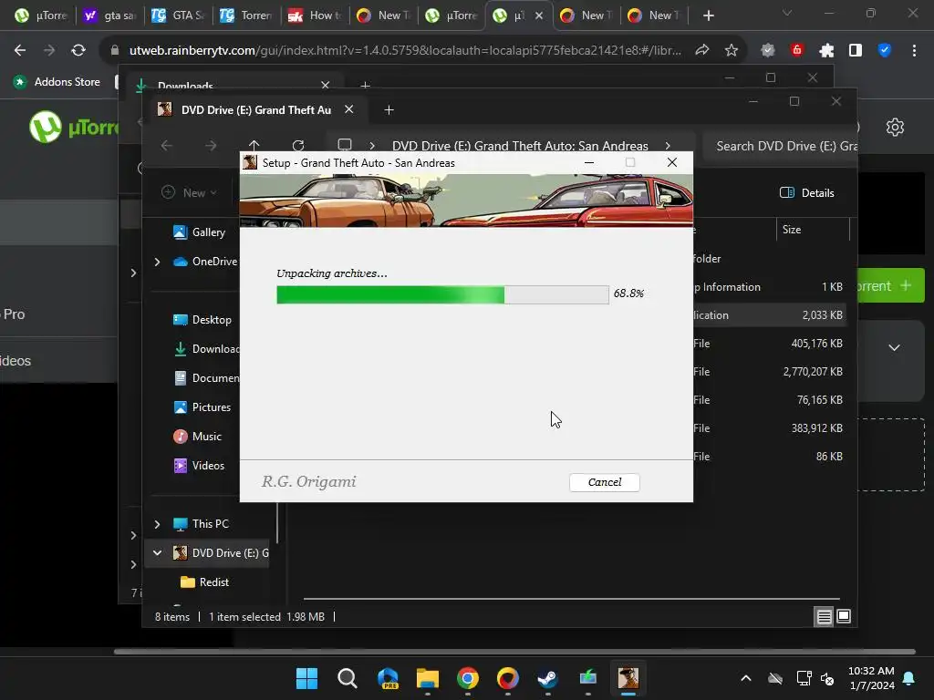Viewport: 934px width, 700px height.
Task: Click the unpacking archives progress bar
Action: click(442, 294)
